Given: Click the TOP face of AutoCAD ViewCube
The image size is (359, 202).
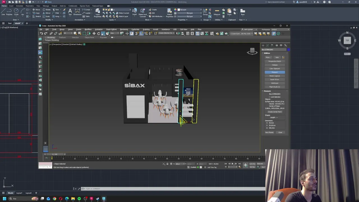Looking at the screenshot, I should pyautogui.click(x=347, y=40).
